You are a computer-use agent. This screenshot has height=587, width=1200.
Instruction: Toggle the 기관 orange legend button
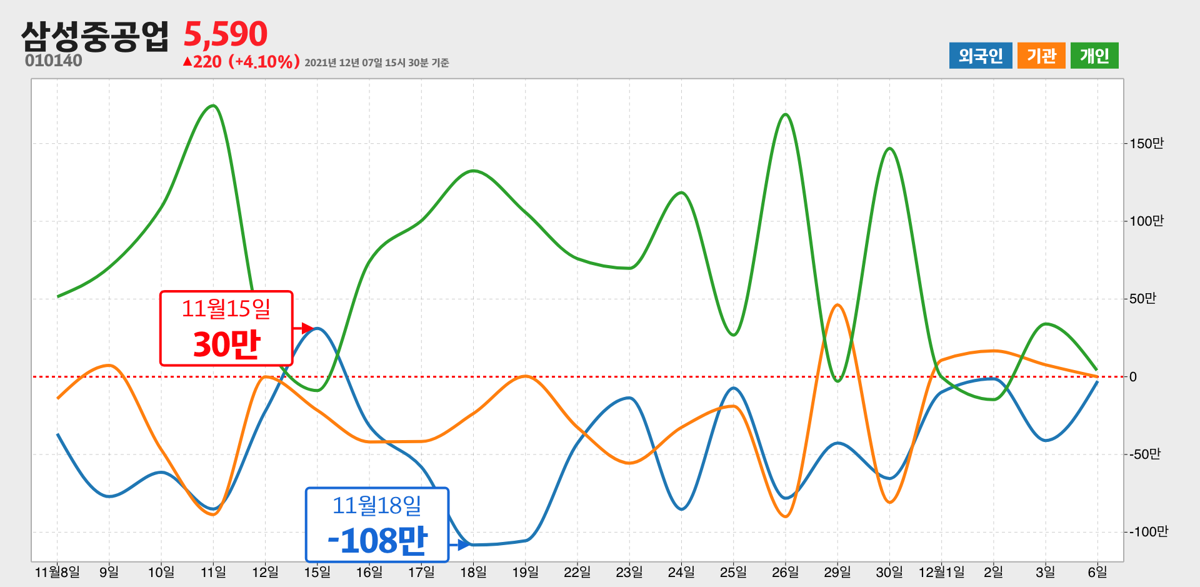(1041, 56)
